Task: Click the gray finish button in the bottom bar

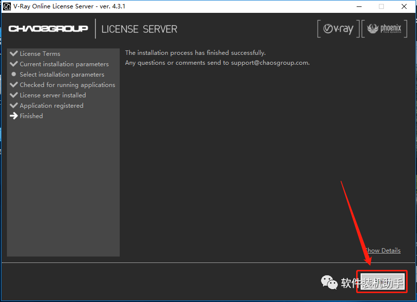Action: (382, 282)
